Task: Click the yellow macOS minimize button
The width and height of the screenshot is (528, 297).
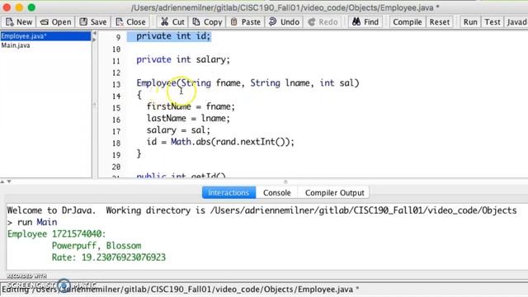Action: tap(19, 7)
